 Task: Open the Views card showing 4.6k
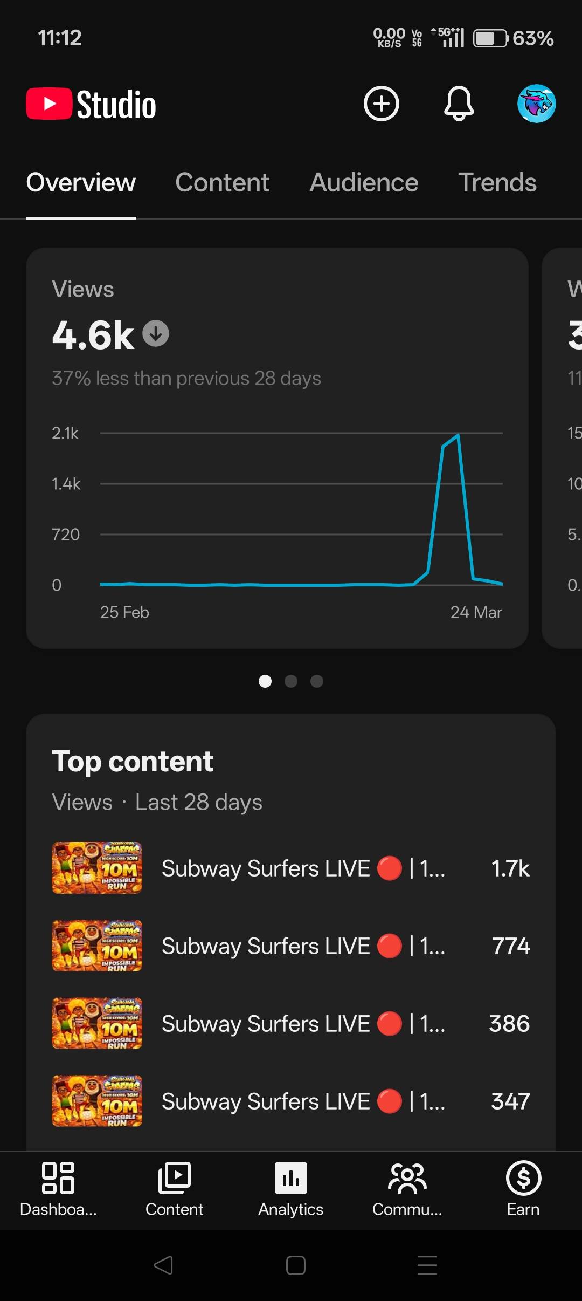(277, 448)
